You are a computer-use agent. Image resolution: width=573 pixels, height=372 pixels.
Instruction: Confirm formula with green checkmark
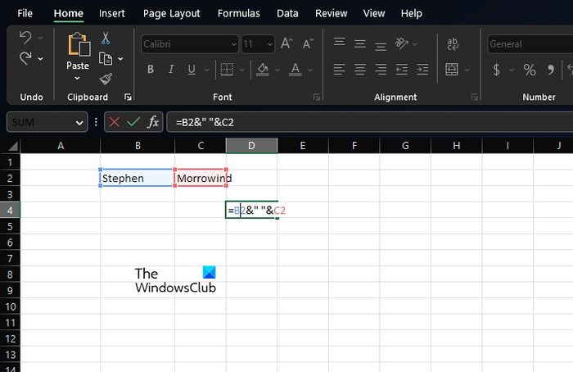click(x=133, y=122)
